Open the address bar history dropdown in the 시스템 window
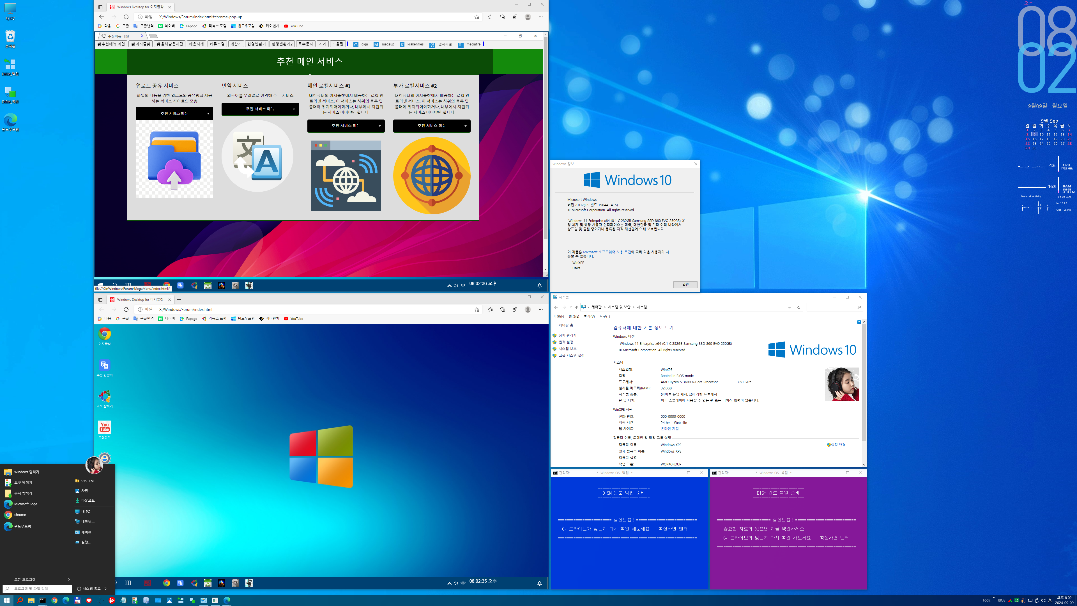 (x=789, y=307)
